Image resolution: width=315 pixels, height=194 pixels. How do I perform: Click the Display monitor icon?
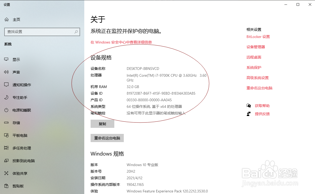point(6,59)
